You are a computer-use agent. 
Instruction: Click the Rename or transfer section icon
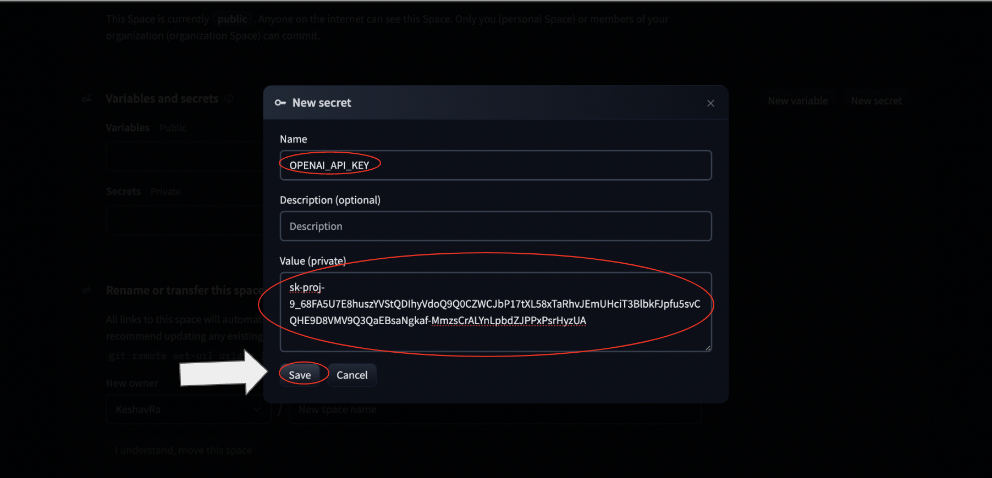click(87, 290)
